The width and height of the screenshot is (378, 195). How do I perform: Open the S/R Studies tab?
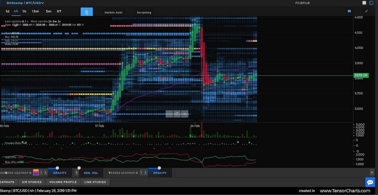click(32, 182)
